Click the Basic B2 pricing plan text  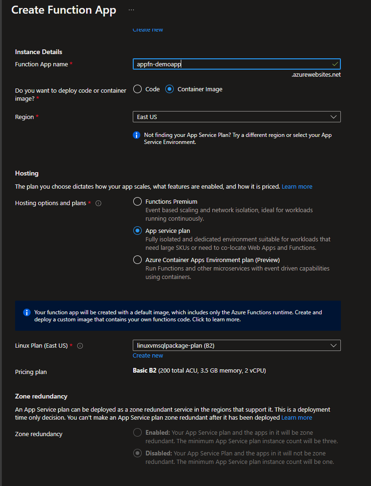(199, 371)
